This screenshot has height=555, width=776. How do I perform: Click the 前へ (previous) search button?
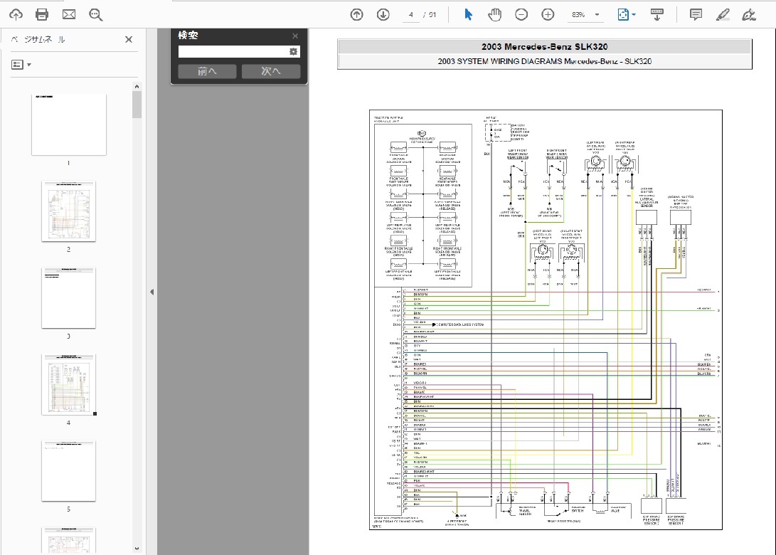coord(207,71)
